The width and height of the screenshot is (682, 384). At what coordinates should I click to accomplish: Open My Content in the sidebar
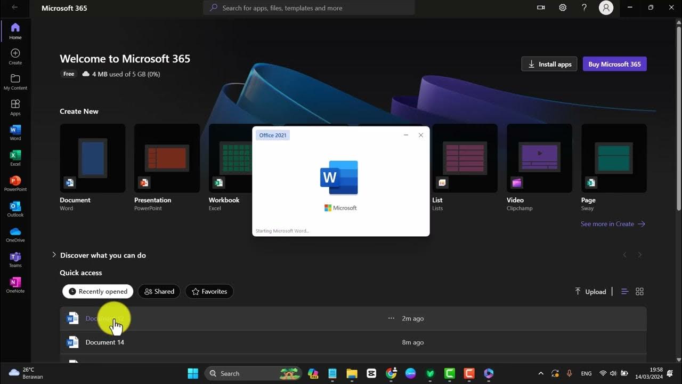(15, 82)
